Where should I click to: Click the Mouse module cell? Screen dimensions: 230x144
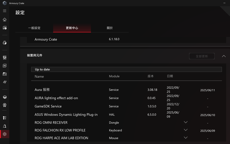[x=114, y=138]
